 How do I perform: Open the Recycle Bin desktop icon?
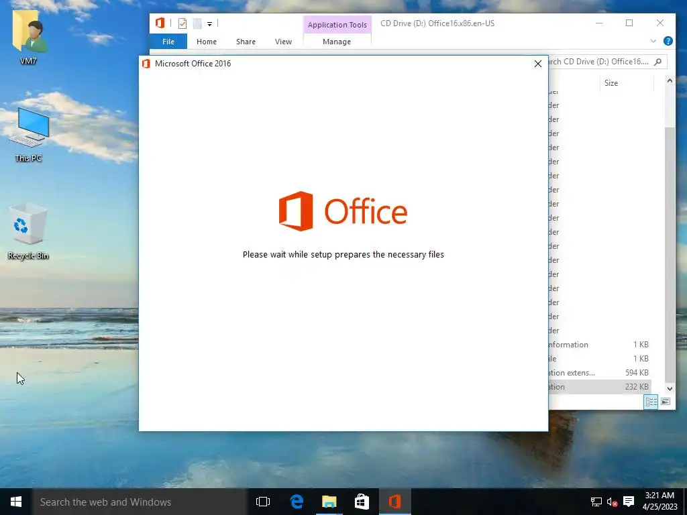click(28, 231)
